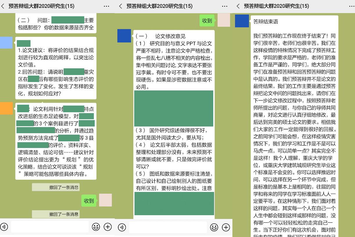Select the green 收到 bubble in left panel

[x=89, y=201]
